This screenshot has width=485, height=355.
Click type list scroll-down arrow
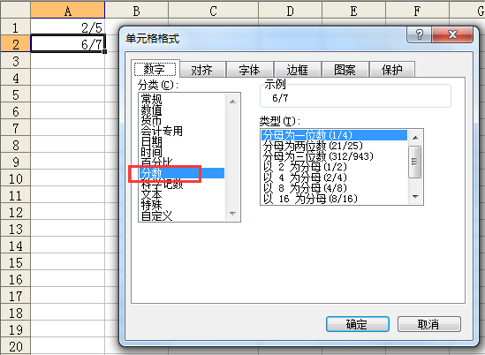415,197
